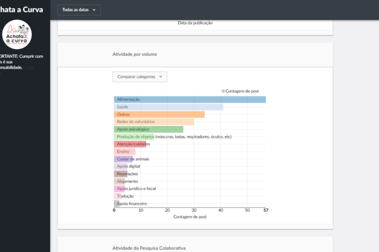Screen dimensions: 379x252
Task: Select the orange Outros bar
Action: [x=159, y=114]
